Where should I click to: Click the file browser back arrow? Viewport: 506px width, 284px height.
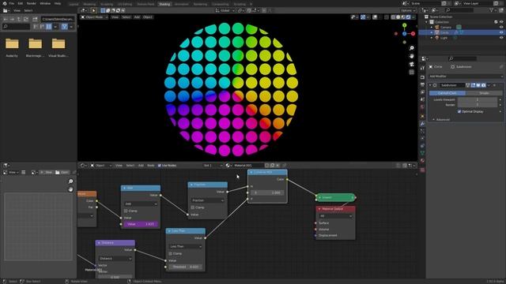6,19
